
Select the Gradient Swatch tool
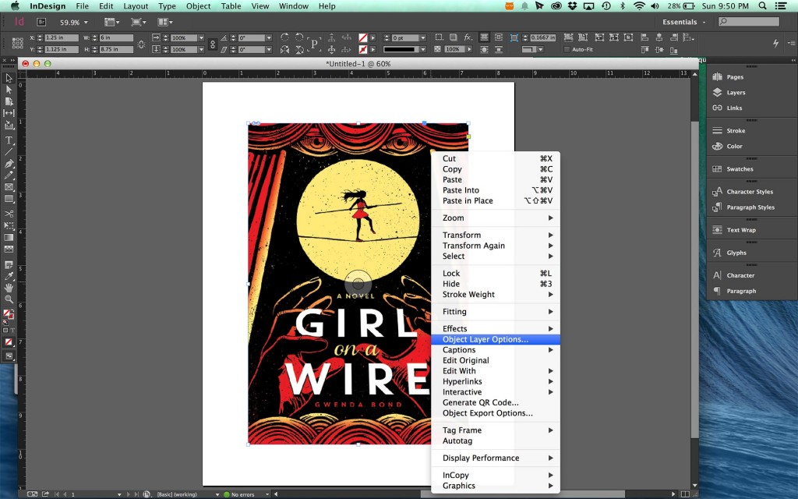(x=9, y=237)
